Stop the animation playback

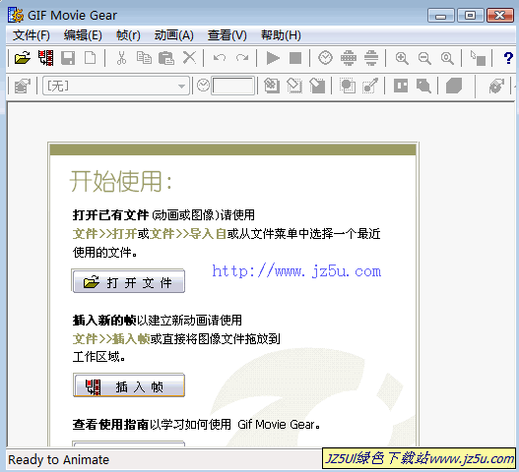pyautogui.click(x=295, y=58)
